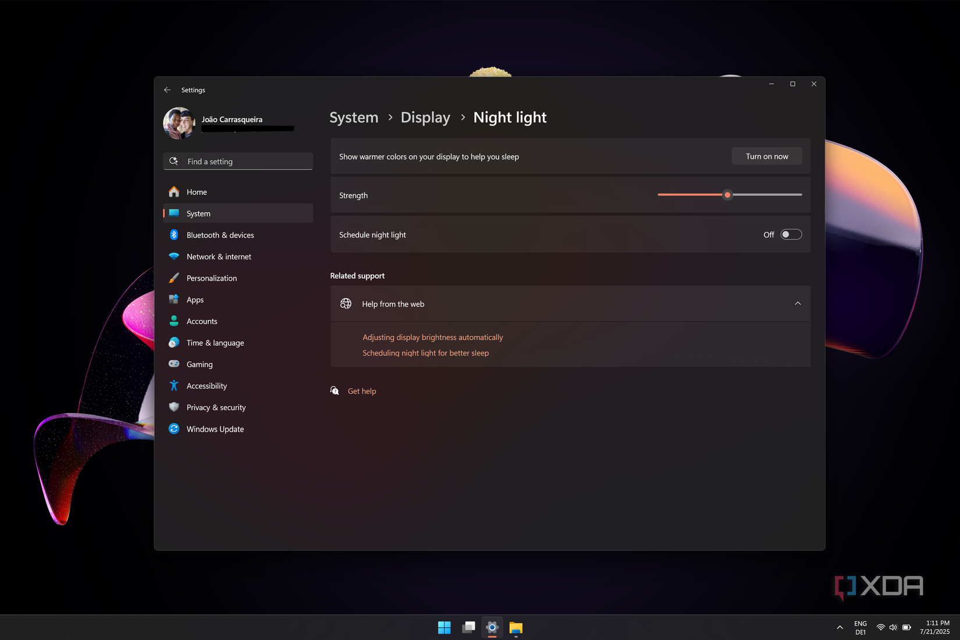
Task: Go to Windows Update settings
Action: pos(238,429)
